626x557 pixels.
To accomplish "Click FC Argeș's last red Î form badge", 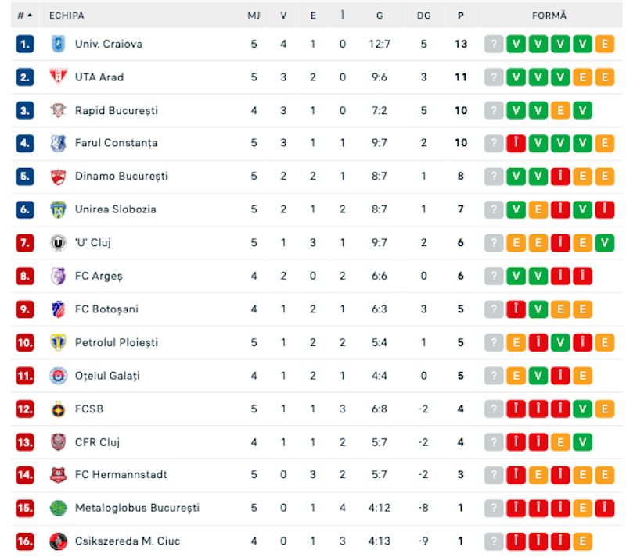I will [x=582, y=276].
